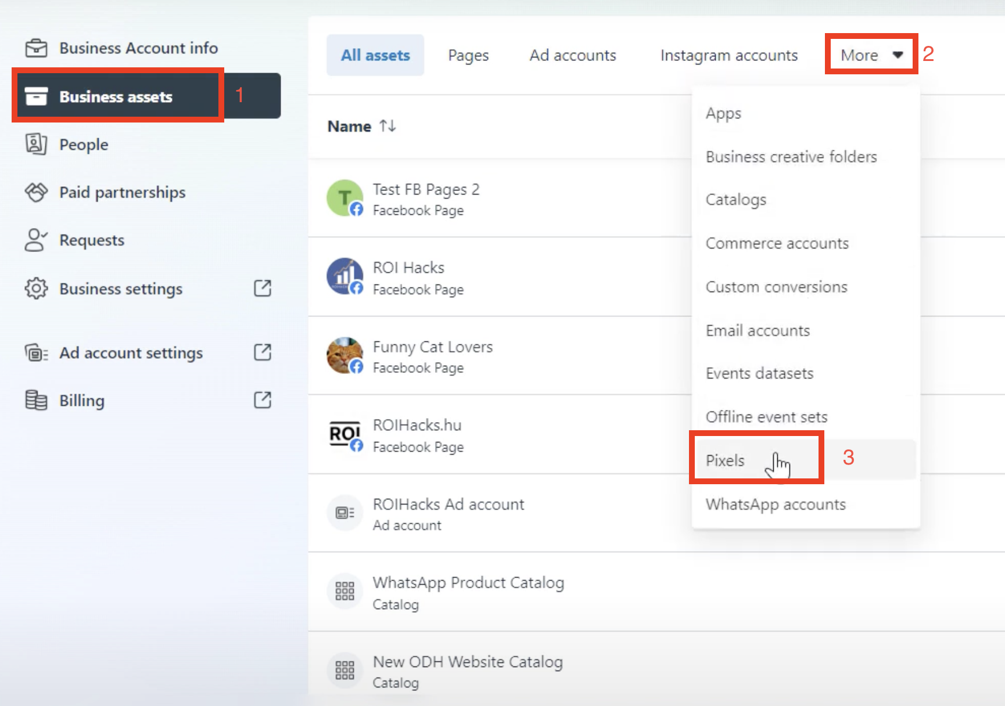Viewport: 1005px width, 706px height.
Task: Click external link icon beside Billing
Action: [263, 399]
